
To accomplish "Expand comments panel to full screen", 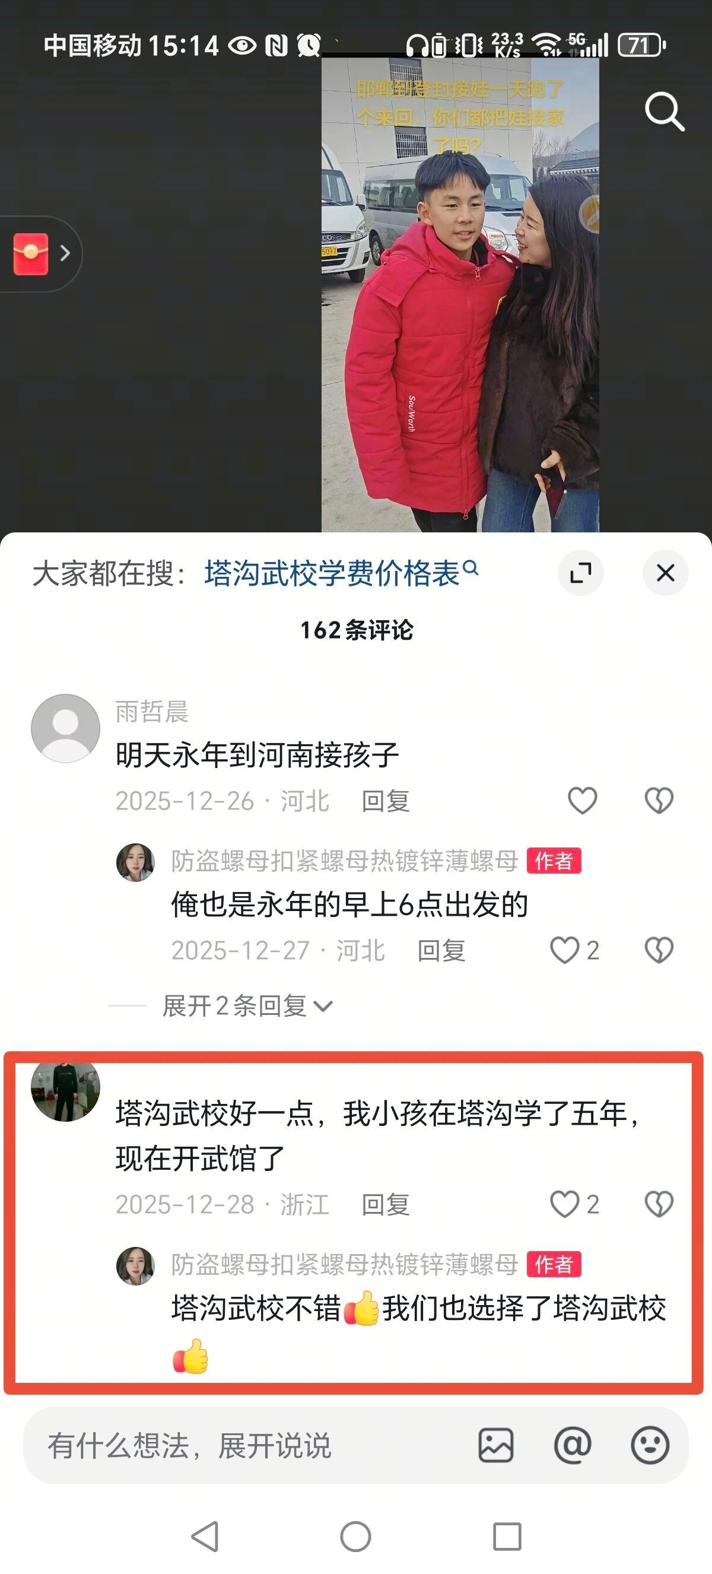I will tap(581, 573).
